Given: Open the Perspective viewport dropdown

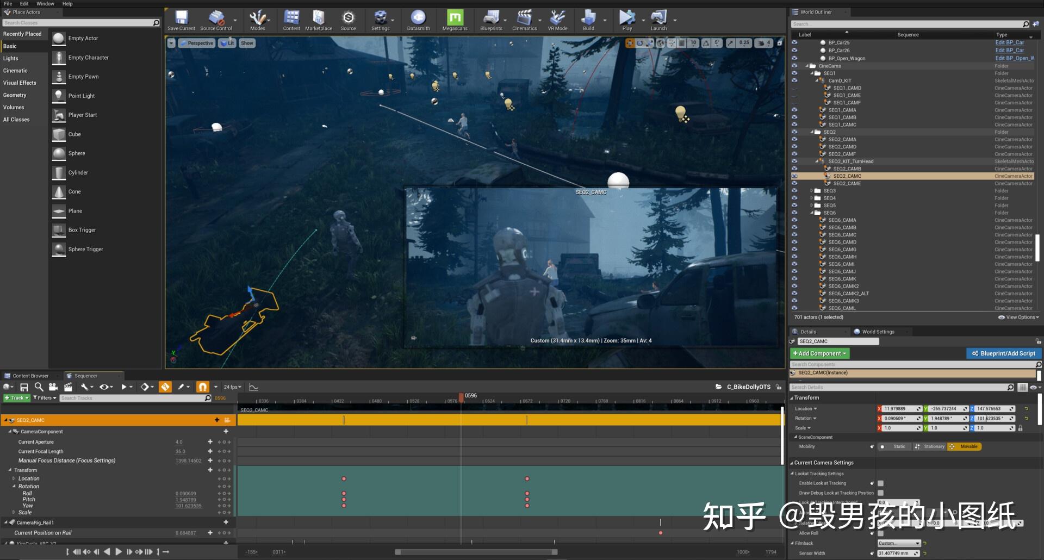Looking at the screenshot, I should click(196, 43).
